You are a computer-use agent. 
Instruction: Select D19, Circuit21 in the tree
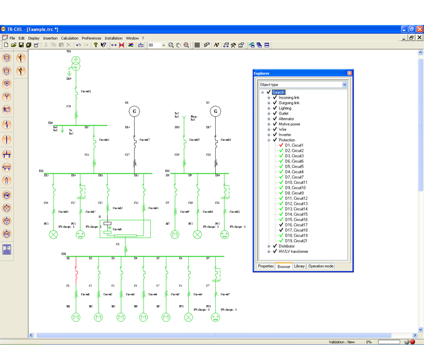click(296, 241)
